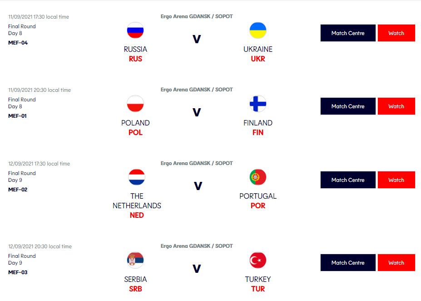The height and width of the screenshot is (301, 421).
Task: Click the Russia flag icon
Action: tap(135, 30)
